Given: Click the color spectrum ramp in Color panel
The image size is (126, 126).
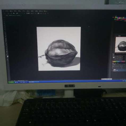Looking at the screenshot, I should [119, 61].
